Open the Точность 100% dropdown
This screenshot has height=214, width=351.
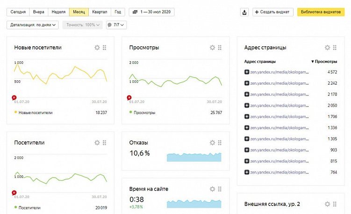tap(83, 25)
